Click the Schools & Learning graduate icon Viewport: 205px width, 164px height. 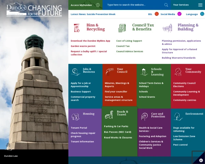[x=144, y=72]
